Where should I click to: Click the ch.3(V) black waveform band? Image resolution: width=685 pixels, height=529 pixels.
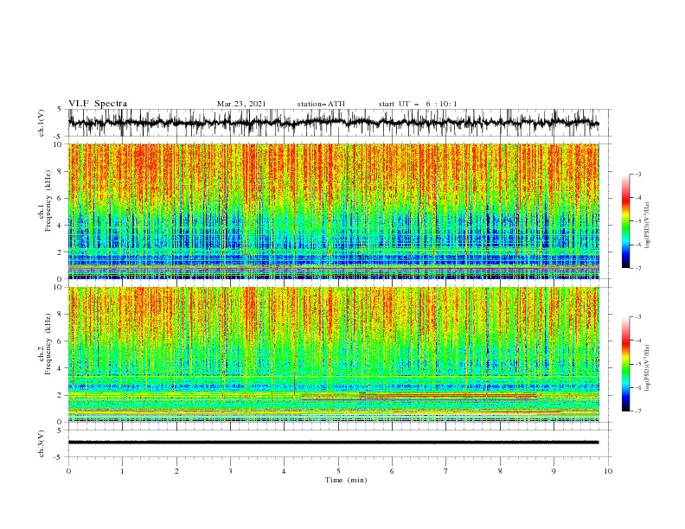(x=334, y=443)
